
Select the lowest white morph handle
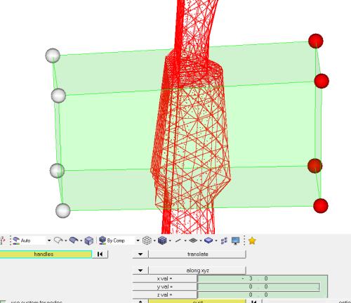click(63, 210)
